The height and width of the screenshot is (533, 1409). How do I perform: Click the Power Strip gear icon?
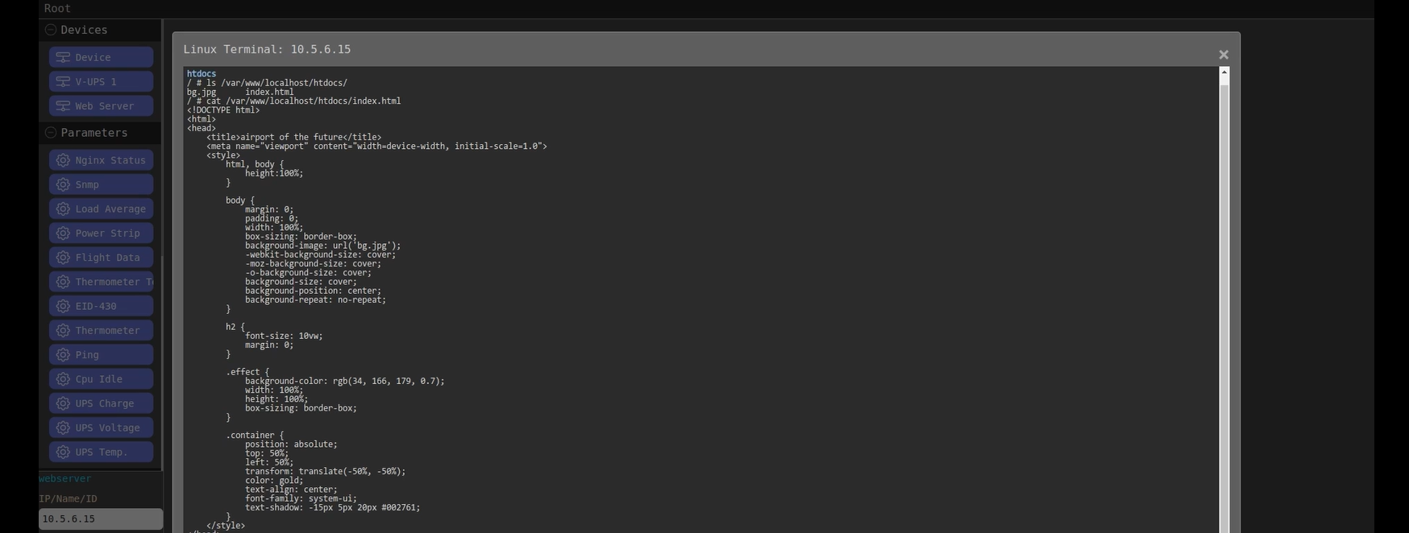click(63, 233)
